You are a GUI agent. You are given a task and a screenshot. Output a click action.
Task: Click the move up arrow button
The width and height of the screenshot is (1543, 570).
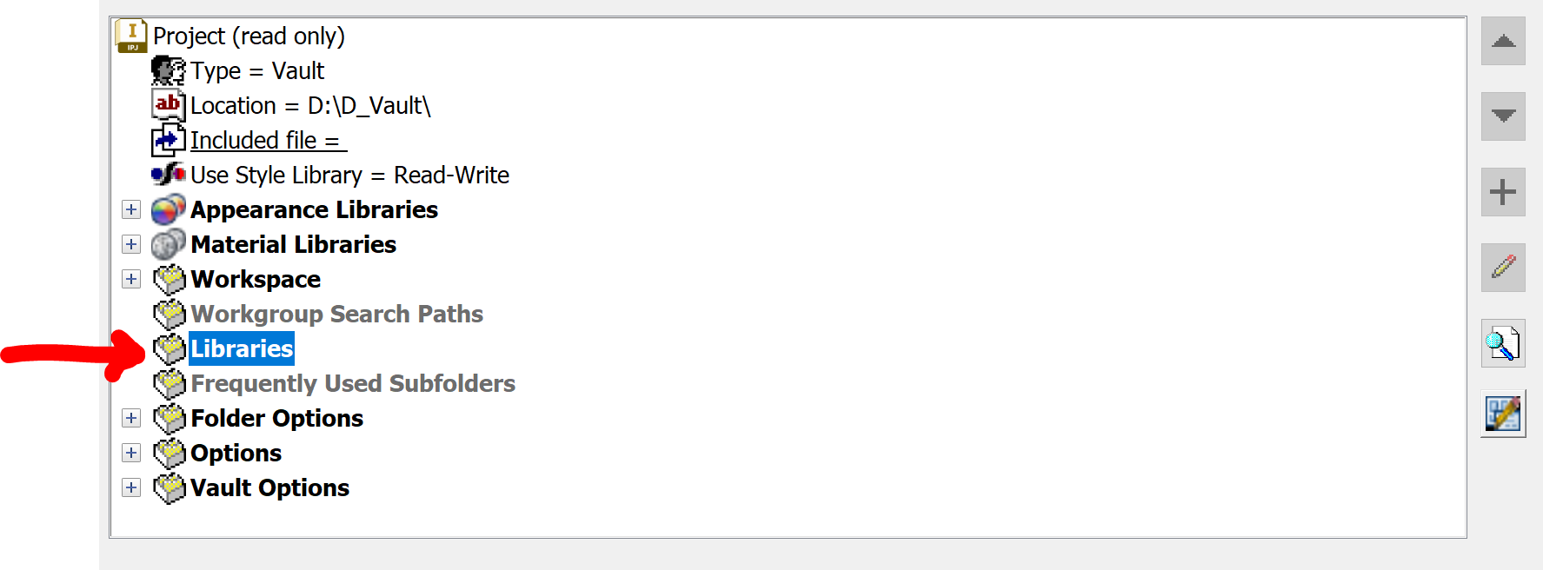coord(1503,41)
